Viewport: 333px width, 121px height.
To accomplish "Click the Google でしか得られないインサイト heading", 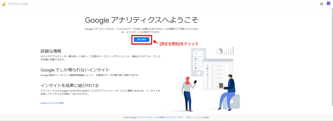I will click(75, 70).
